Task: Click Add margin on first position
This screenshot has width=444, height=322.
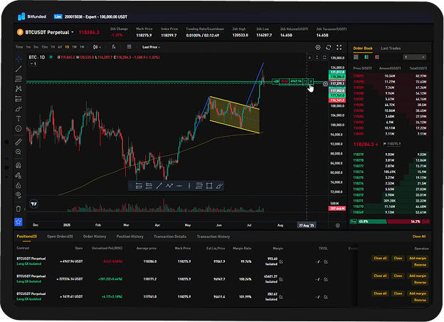Action: pyautogui.click(x=418, y=258)
